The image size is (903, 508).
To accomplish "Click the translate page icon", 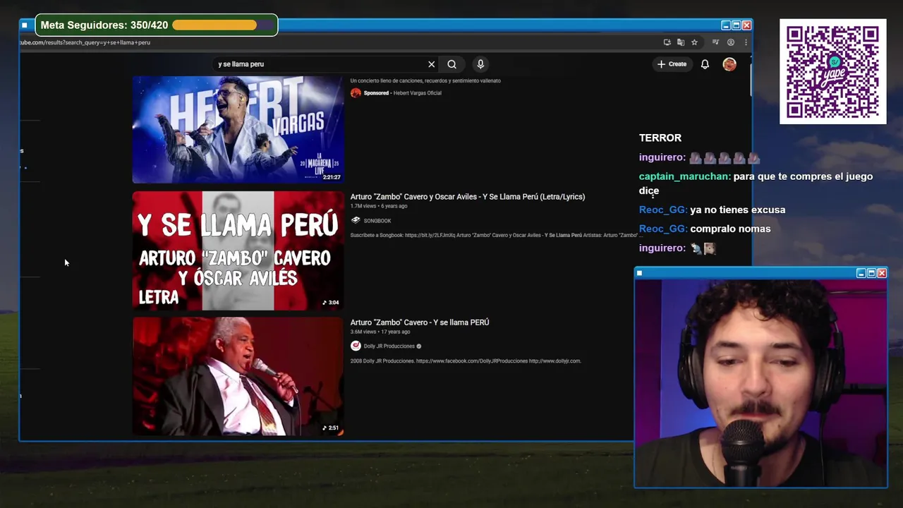I will 681,42.
